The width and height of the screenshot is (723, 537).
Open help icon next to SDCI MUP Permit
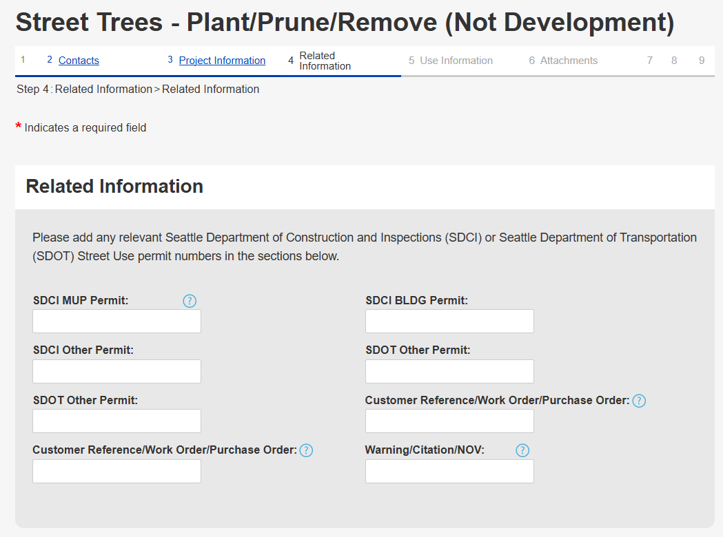click(190, 301)
